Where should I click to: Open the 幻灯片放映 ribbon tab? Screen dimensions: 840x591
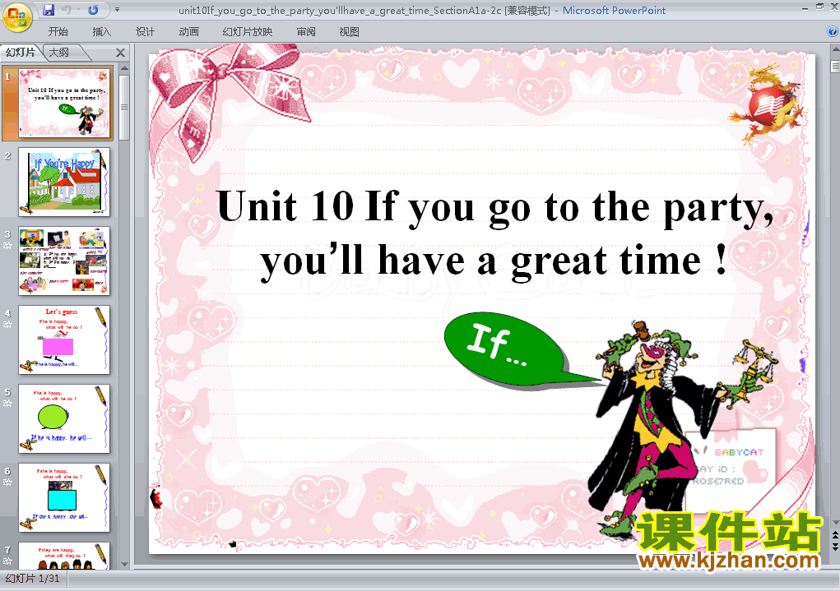tap(247, 31)
